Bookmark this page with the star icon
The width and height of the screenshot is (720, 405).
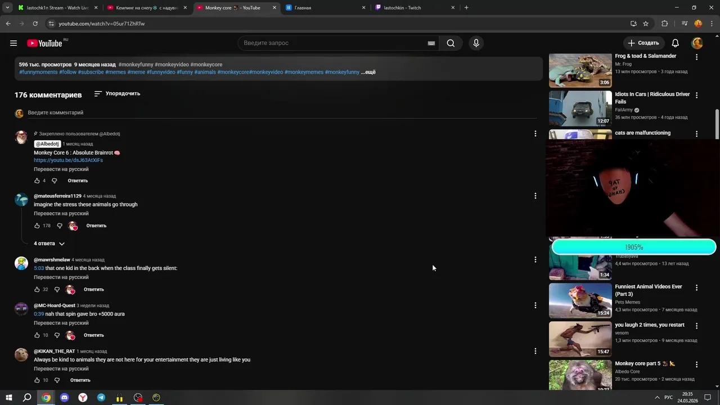point(646,24)
